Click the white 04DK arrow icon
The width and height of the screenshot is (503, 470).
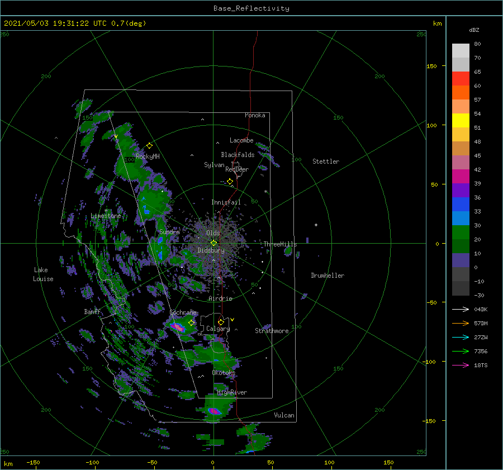coord(461,310)
